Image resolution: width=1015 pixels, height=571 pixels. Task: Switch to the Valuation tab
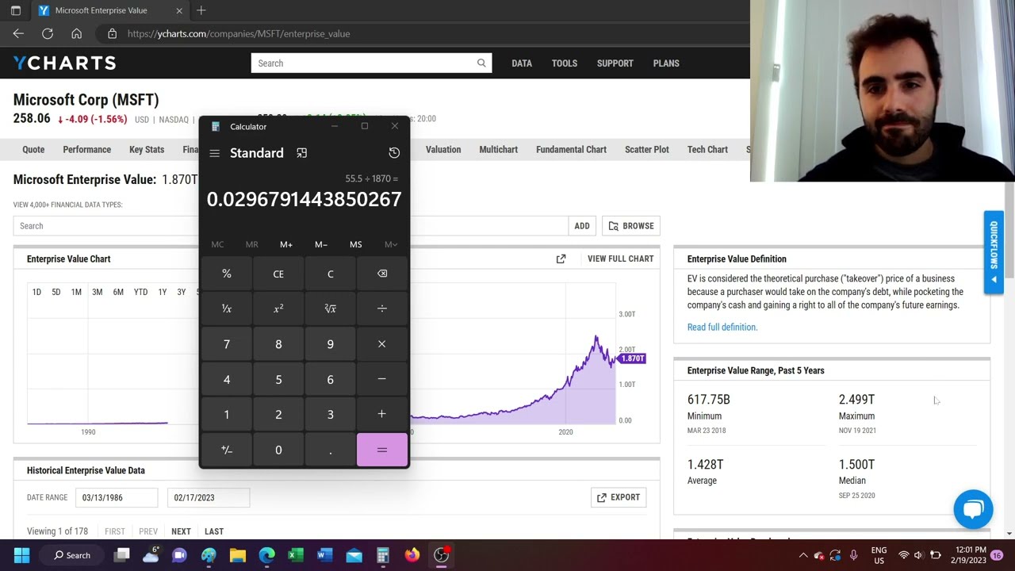[443, 149]
